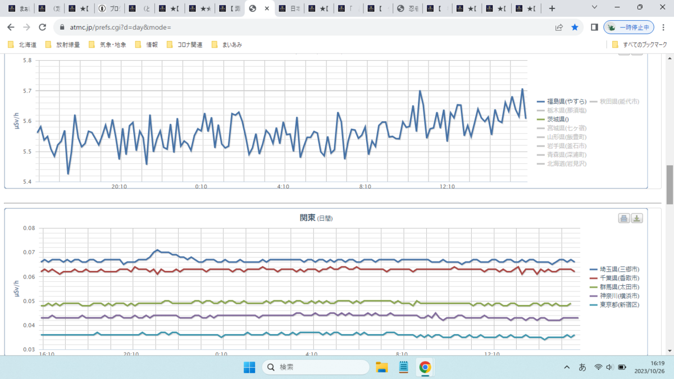Switch to the ブロ tab
The width and height of the screenshot is (674, 379).
(109, 8)
